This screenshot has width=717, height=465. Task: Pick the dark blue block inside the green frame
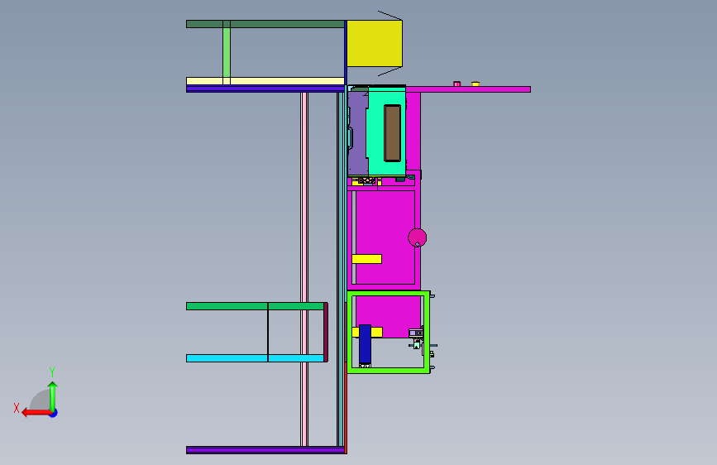pos(365,345)
